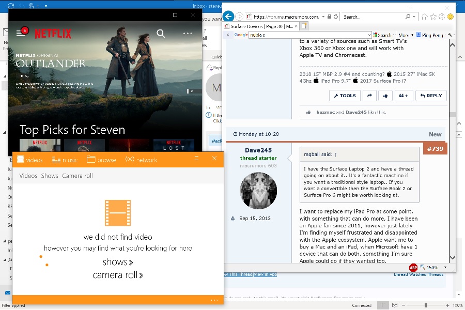465x310 pixels.
Task: Play the Outlander title
Action: (24, 76)
